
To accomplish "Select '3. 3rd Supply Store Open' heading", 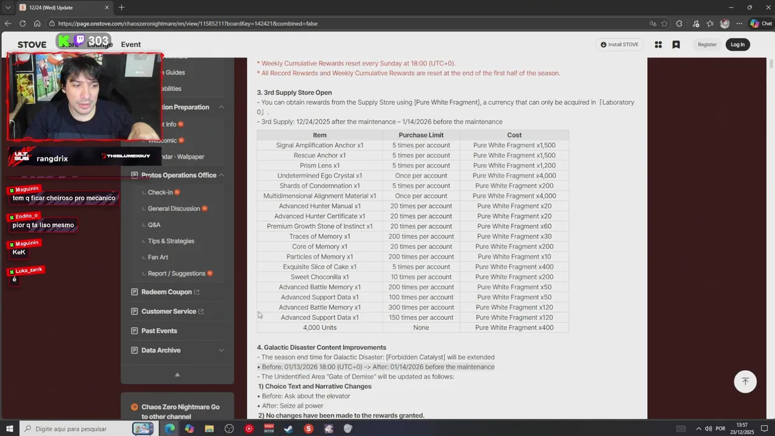I will coord(294,93).
